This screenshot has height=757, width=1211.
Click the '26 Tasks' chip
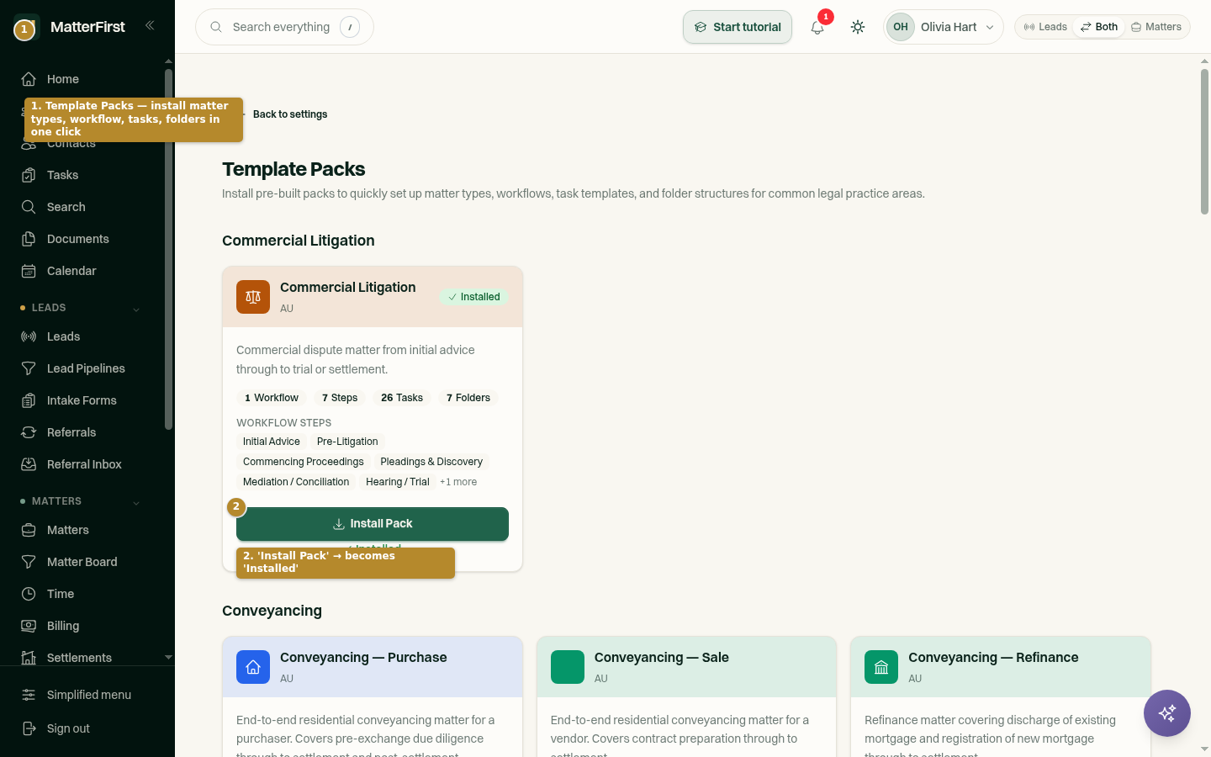(x=402, y=398)
